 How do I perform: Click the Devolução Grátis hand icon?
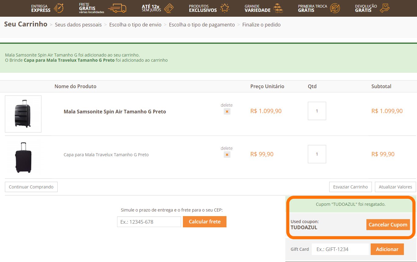click(385, 8)
